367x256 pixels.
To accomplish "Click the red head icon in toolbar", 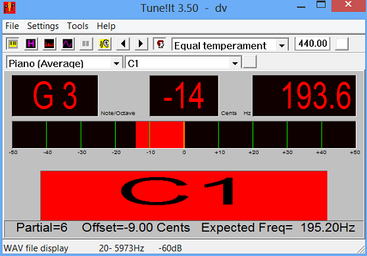I will point(160,44).
